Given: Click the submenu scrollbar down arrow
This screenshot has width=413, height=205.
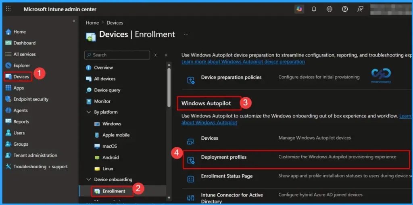Looking at the screenshot, I should [169, 198].
